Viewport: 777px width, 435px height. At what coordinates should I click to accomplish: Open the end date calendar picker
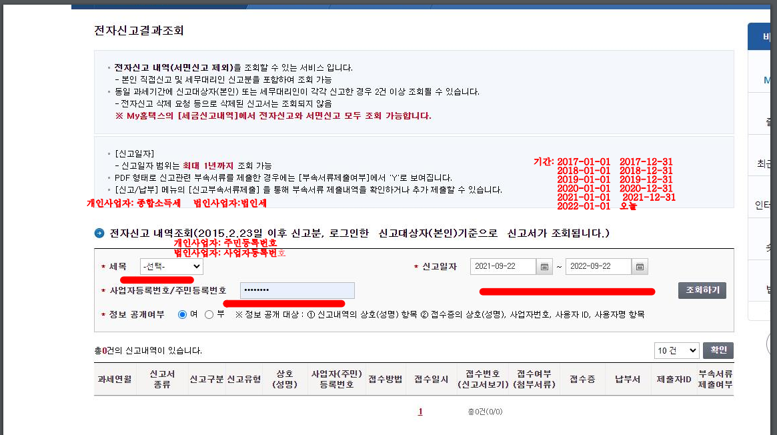coord(640,267)
